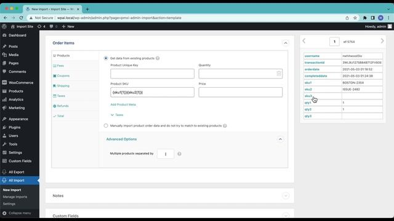Select Manually import product order data option
The image size is (394, 221).
pyautogui.click(x=106, y=125)
